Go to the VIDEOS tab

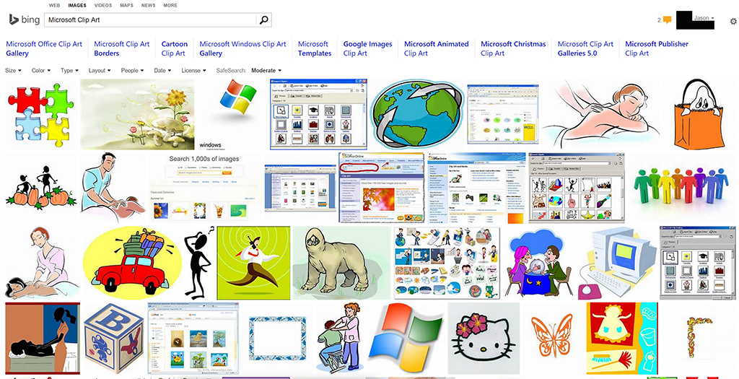click(x=103, y=6)
